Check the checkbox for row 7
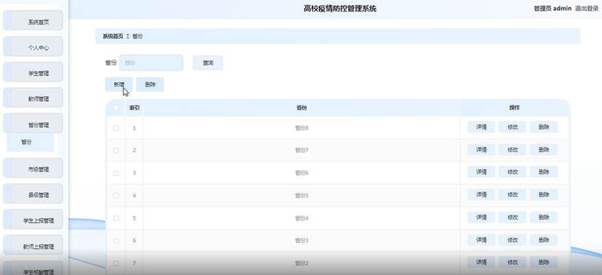This screenshot has height=275, width=602. (x=116, y=263)
